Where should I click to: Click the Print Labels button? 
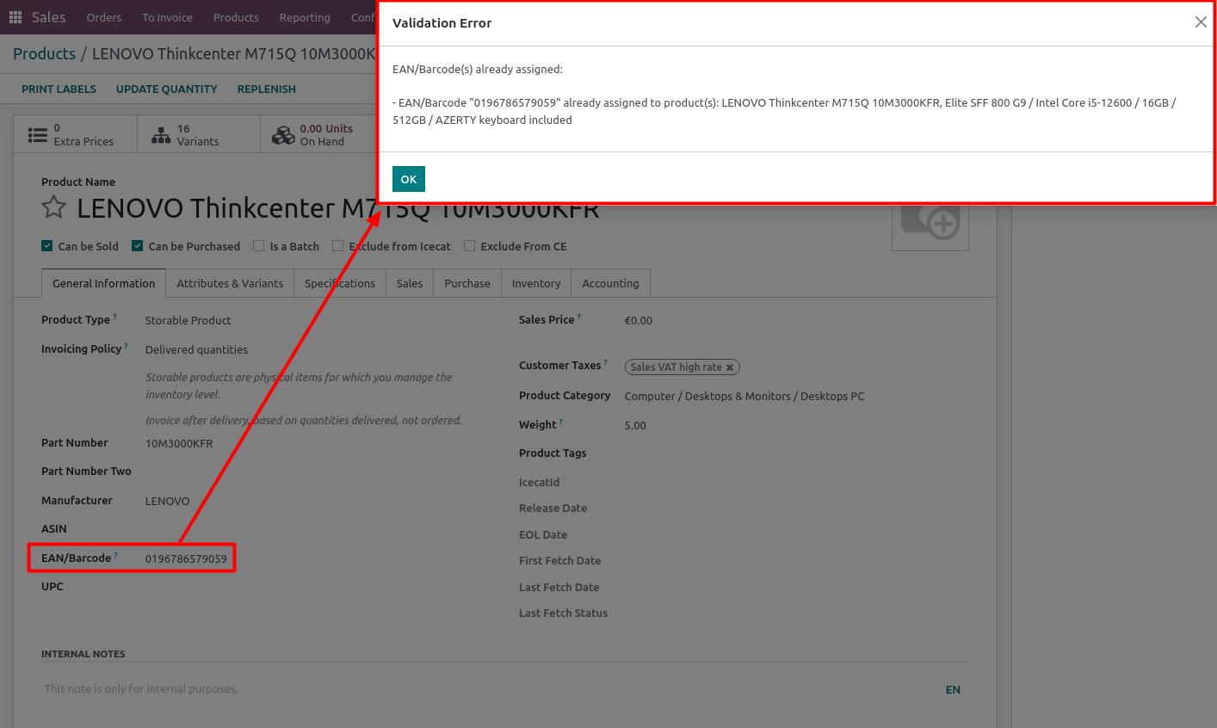click(59, 89)
